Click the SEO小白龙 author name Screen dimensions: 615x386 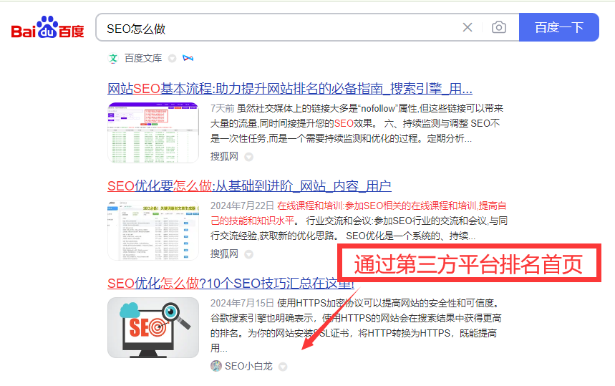tap(248, 366)
